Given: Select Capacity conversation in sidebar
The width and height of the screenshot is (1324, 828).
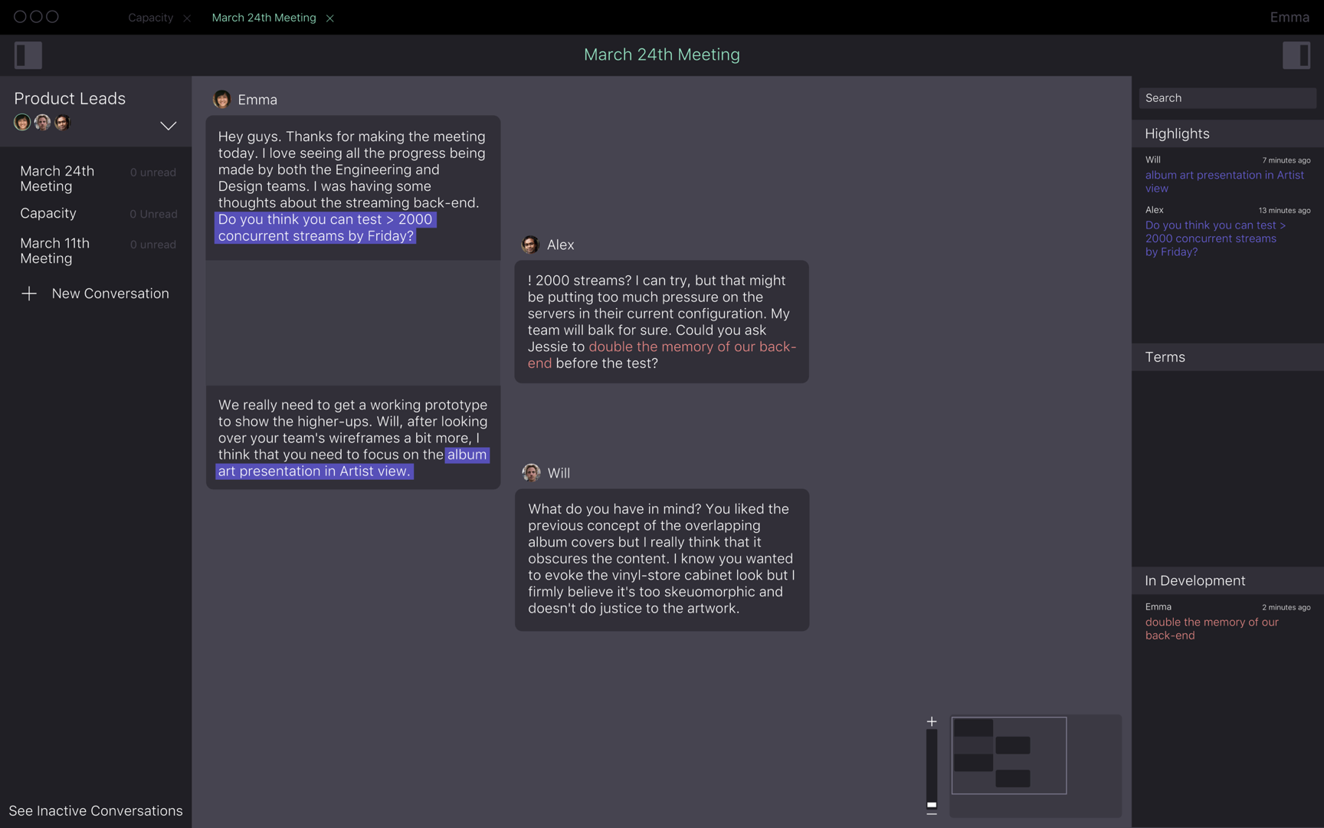Looking at the screenshot, I should [x=48, y=213].
